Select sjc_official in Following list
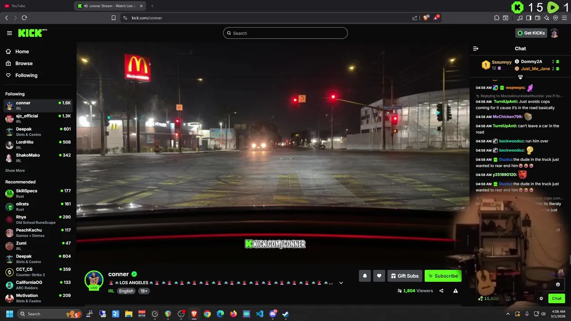The width and height of the screenshot is (571, 321). (x=38, y=118)
